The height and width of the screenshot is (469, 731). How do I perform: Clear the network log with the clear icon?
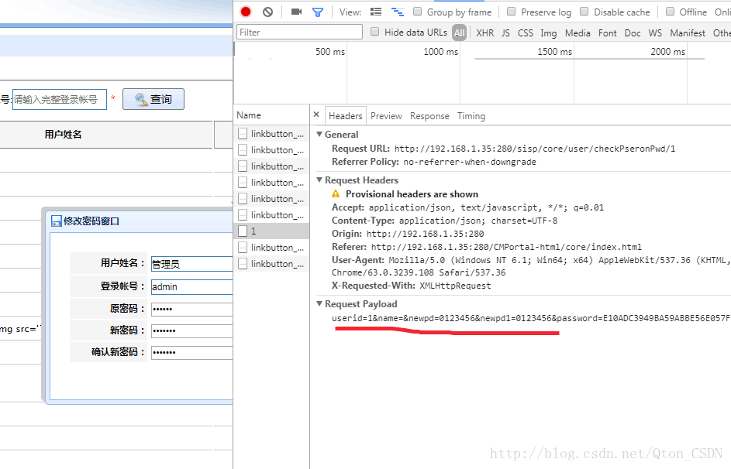(267, 12)
